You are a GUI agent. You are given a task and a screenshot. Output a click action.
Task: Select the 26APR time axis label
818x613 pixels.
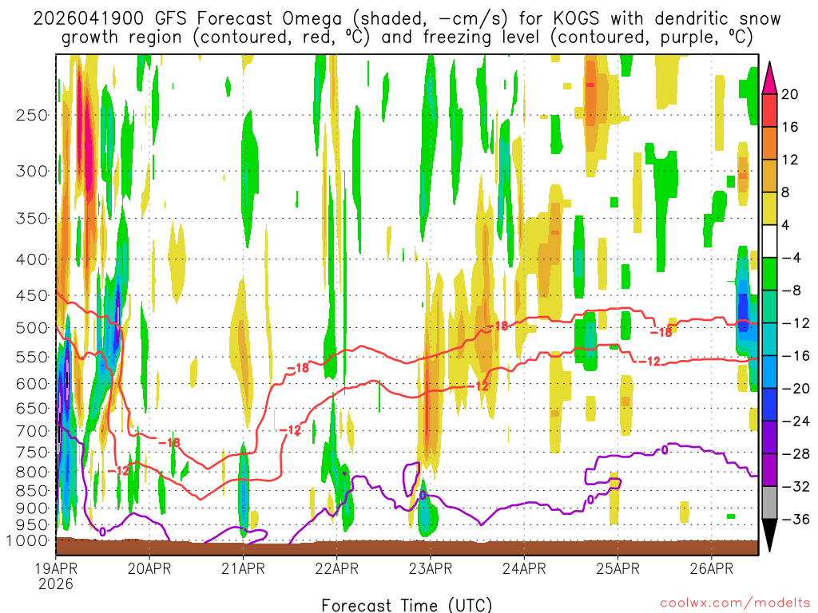(712, 569)
